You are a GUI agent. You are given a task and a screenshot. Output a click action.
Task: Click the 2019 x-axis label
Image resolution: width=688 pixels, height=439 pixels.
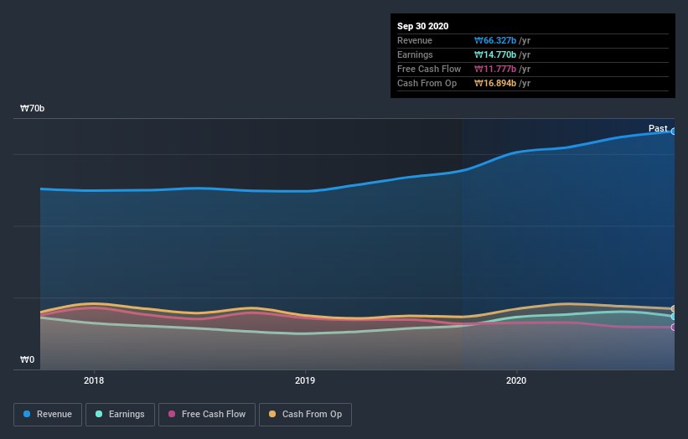click(x=305, y=380)
